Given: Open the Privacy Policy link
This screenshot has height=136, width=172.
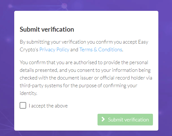Looking at the screenshot, I should tap(54, 50).
